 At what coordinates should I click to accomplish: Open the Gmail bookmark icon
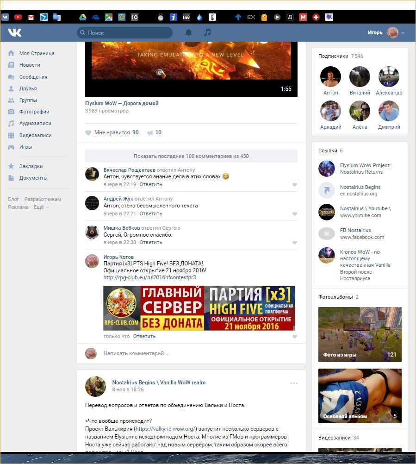31,18
